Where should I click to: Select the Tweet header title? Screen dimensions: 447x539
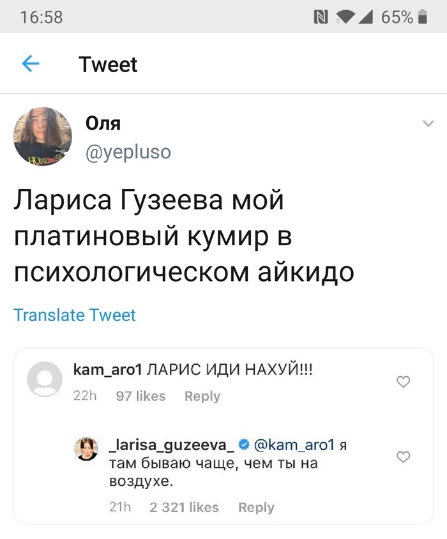(x=108, y=64)
